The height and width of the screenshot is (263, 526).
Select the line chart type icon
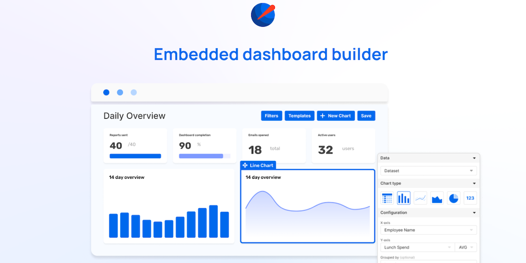pos(420,198)
